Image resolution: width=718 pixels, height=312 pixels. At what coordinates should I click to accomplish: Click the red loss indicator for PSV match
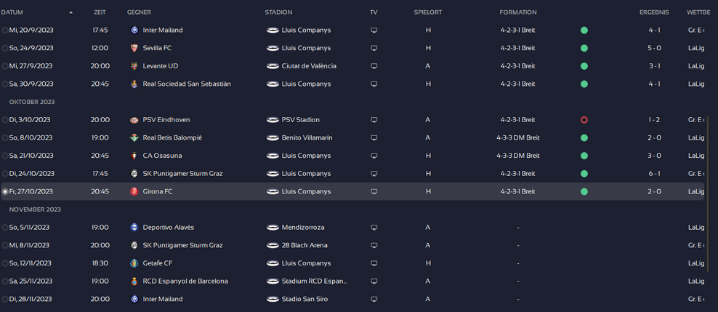click(584, 120)
